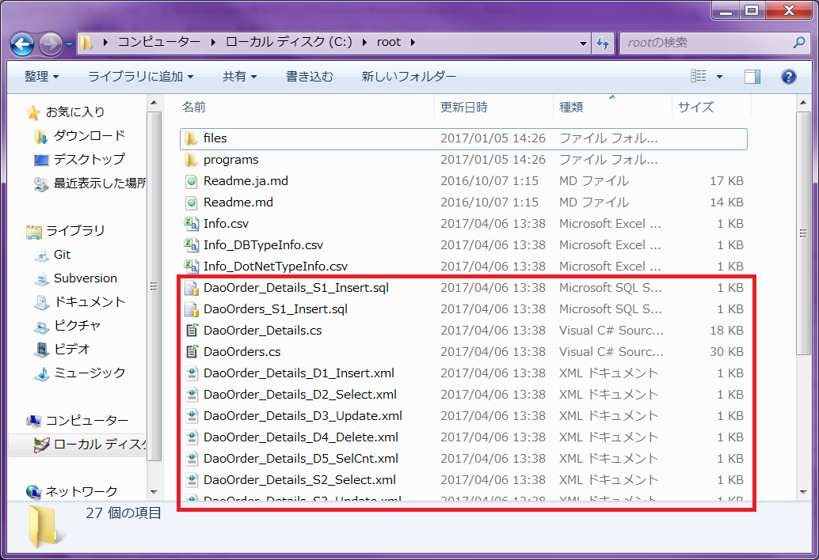This screenshot has width=819, height=560.
Task: Open the 共有 share menu
Action: click(x=239, y=77)
